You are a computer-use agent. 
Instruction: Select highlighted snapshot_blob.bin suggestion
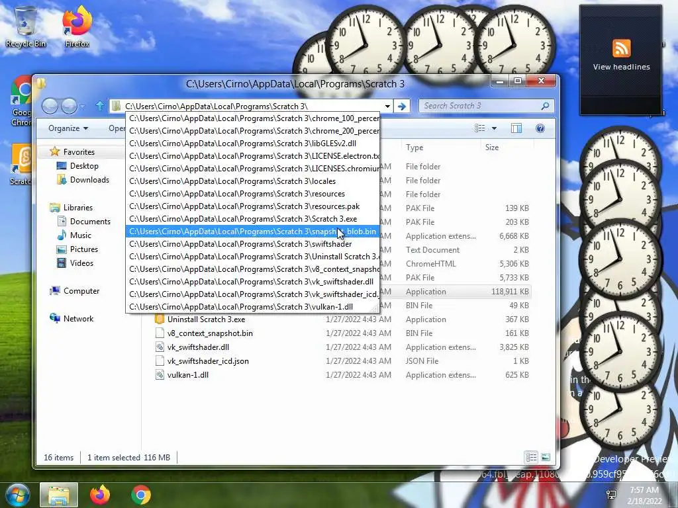coord(253,231)
